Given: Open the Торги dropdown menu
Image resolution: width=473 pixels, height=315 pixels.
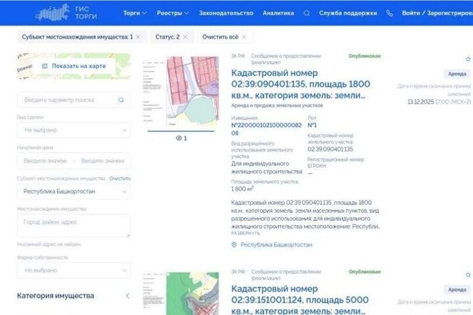Looking at the screenshot, I should (135, 13).
